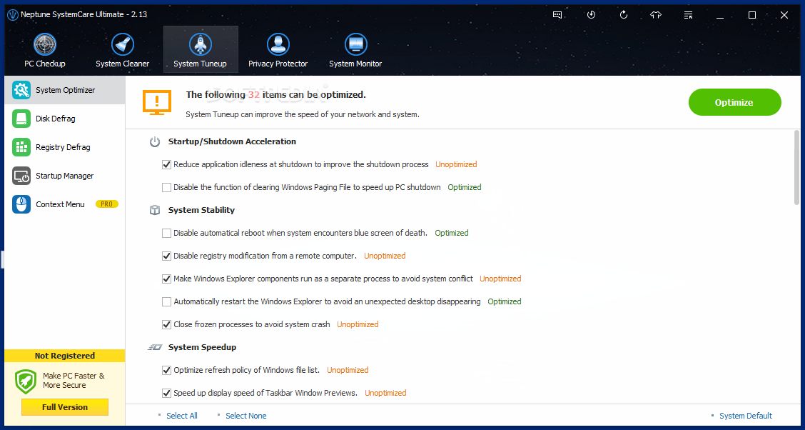Click Unoptimized status beside Close frozen processes
Viewport: 805px width, 430px height.
click(x=358, y=324)
